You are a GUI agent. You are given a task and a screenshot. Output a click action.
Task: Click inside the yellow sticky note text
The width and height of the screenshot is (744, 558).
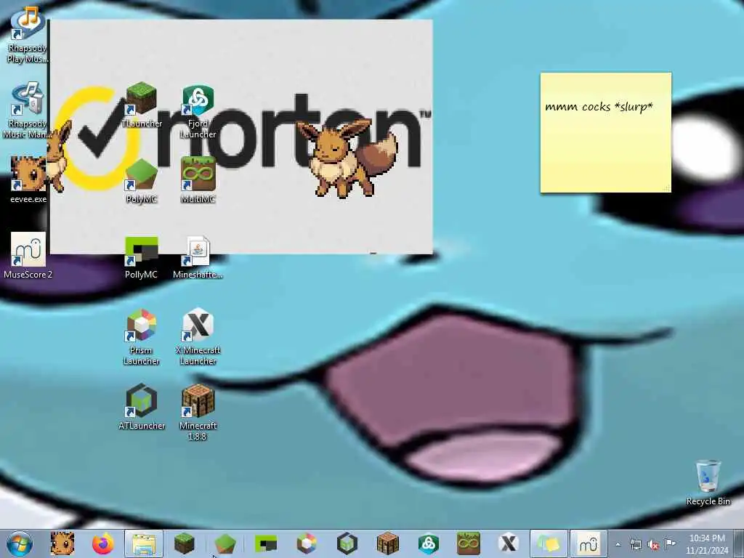(599, 107)
